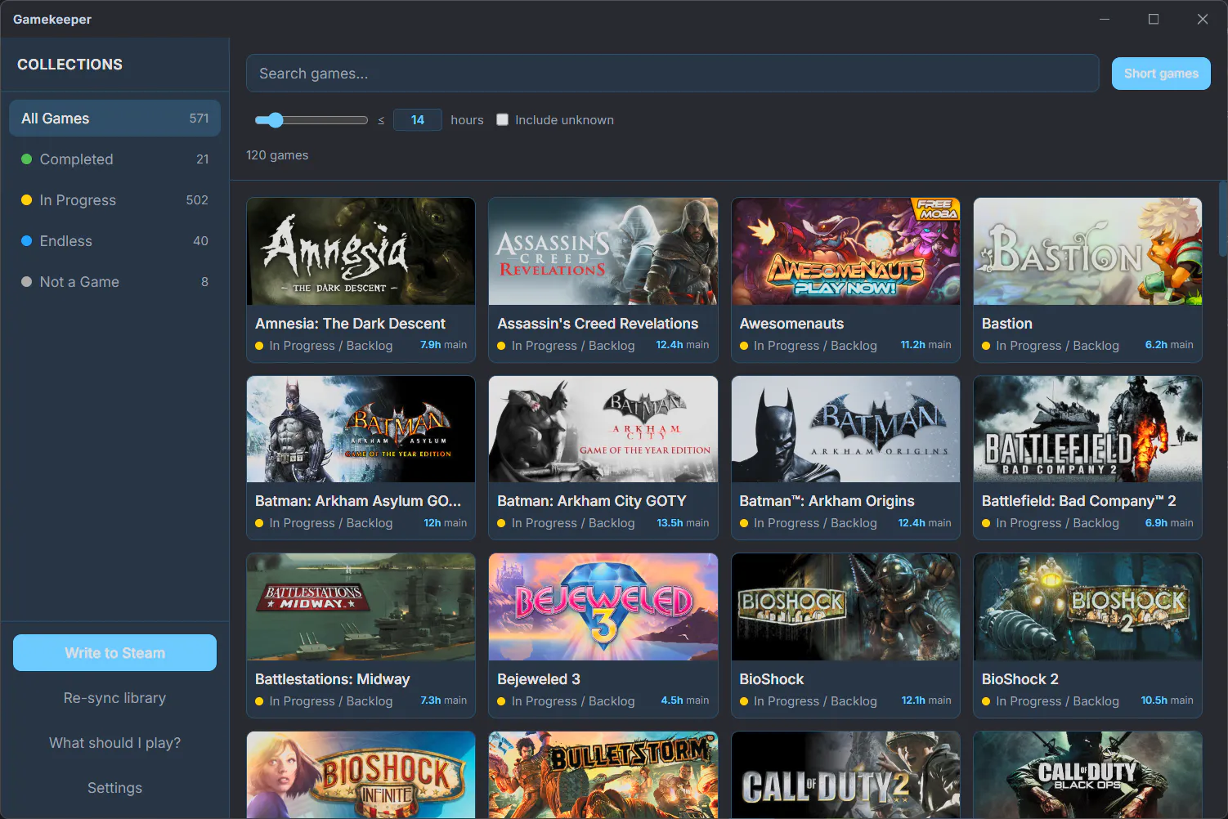Screen dimensions: 1228x819
Task: Click Amnesia's 7.9h main playtime
Action: point(443,345)
